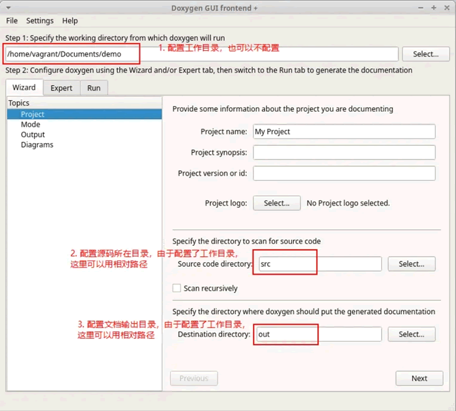This screenshot has height=411, width=456.
Task: Click the Project synopsis field
Action: pos(344,152)
